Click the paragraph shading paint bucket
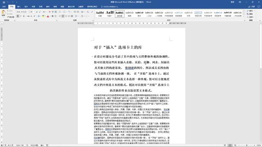This screenshot has width=262, height=147. click(82, 16)
